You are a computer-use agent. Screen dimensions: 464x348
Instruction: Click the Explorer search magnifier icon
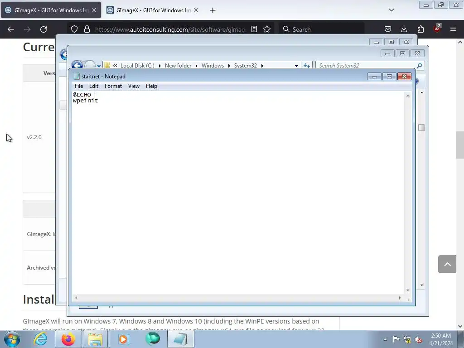(x=419, y=65)
